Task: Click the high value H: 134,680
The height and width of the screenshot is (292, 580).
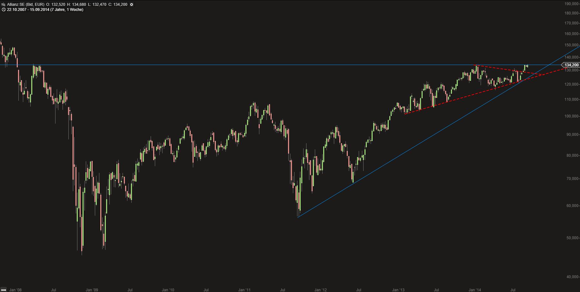Action: coord(76,5)
